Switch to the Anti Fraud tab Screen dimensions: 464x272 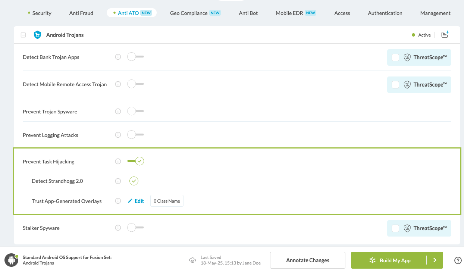coord(81,13)
